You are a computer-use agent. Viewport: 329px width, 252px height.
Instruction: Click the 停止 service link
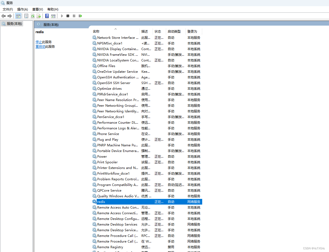[x=39, y=42]
